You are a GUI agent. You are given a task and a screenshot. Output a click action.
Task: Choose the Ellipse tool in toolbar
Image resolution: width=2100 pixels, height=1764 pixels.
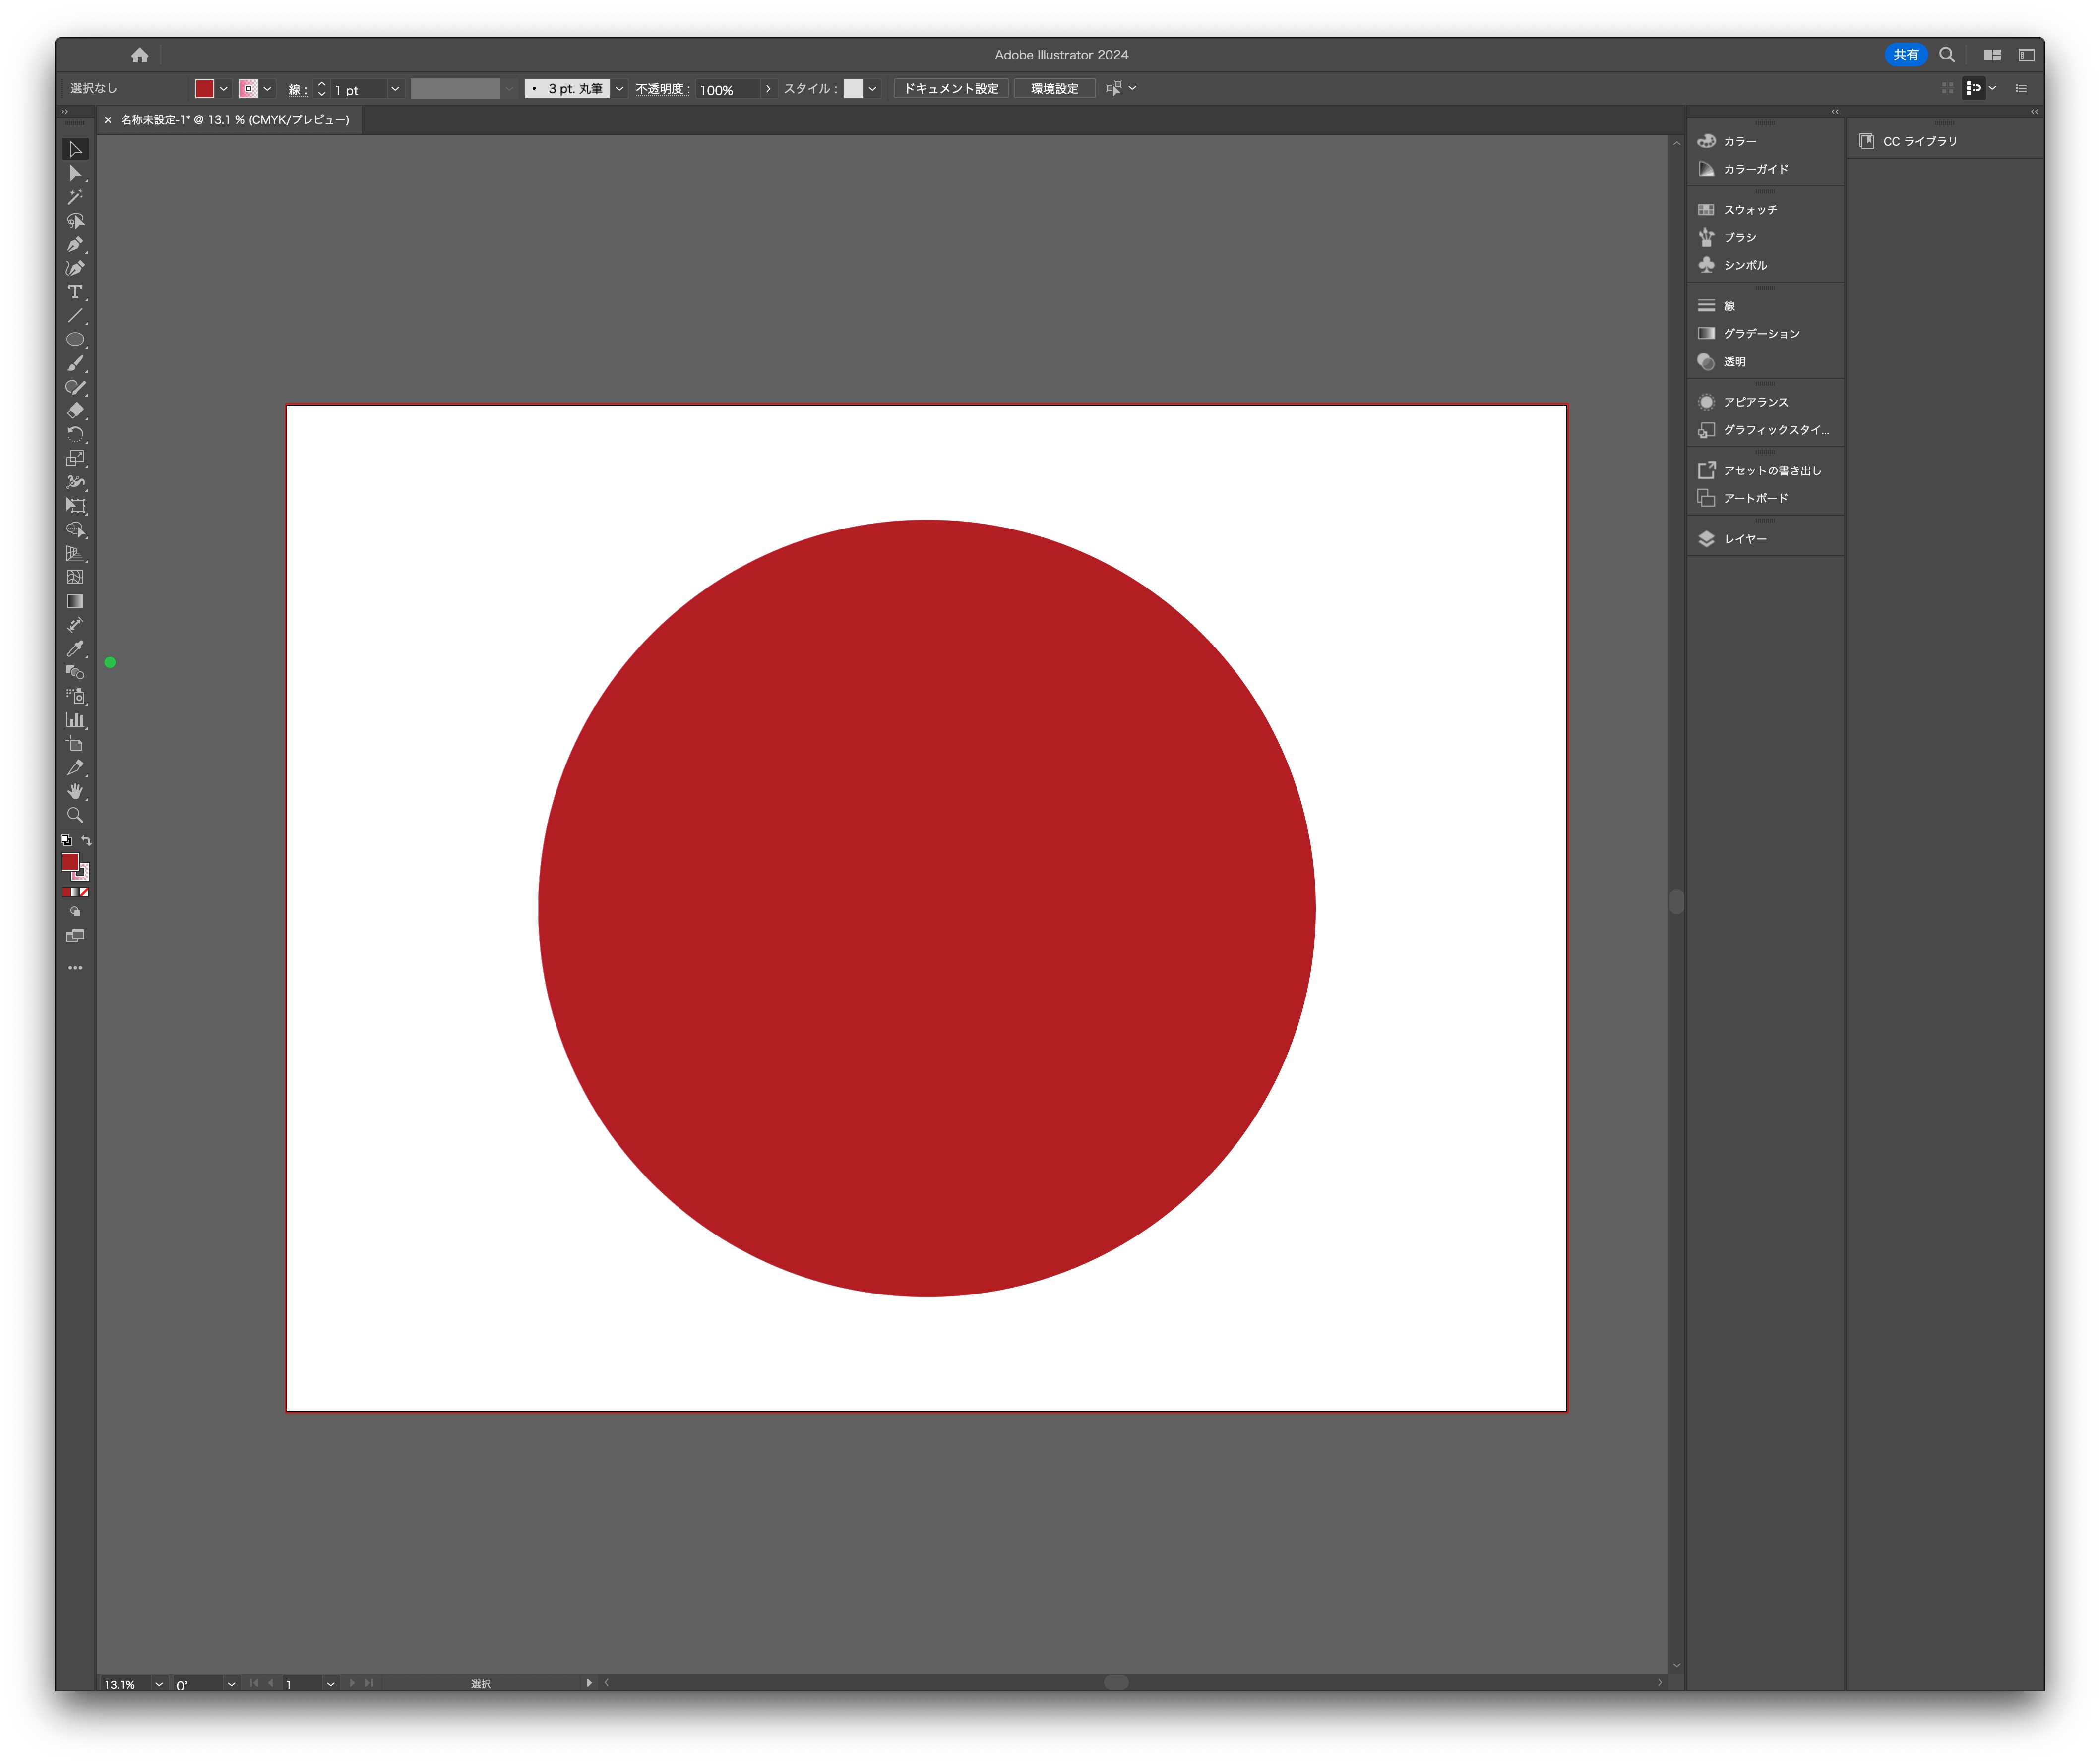click(75, 340)
